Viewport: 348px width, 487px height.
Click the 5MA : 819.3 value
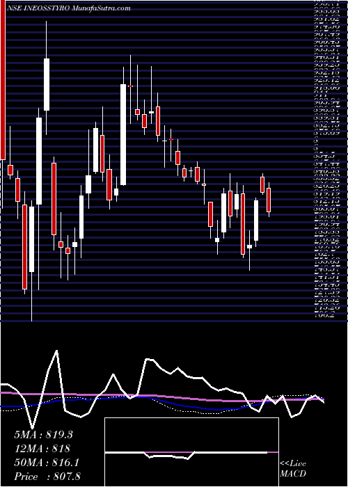[43, 435]
